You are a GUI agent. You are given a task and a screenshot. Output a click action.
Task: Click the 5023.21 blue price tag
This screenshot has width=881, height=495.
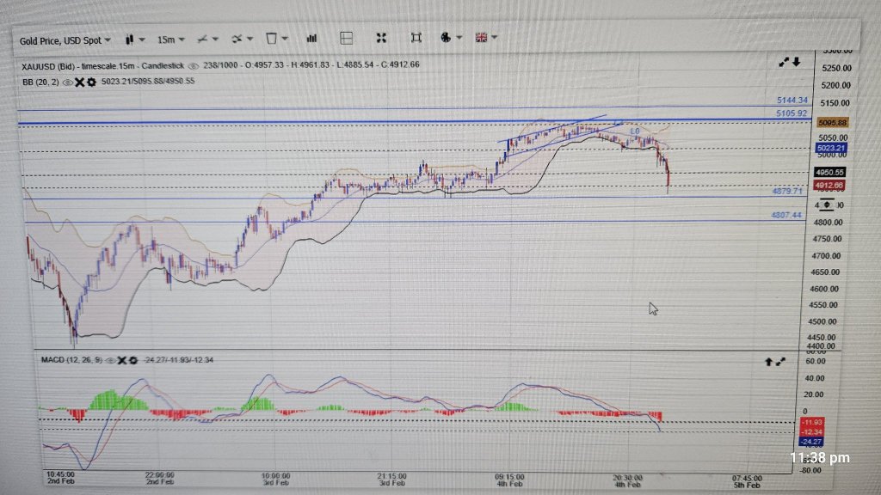pyautogui.click(x=831, y=148)
